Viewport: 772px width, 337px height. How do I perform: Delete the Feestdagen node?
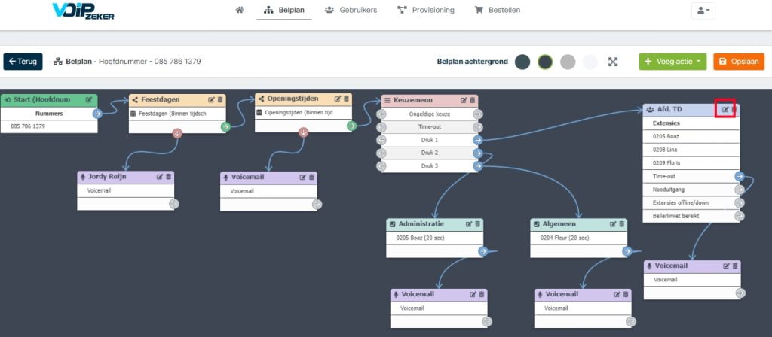(x=220, y=99)
